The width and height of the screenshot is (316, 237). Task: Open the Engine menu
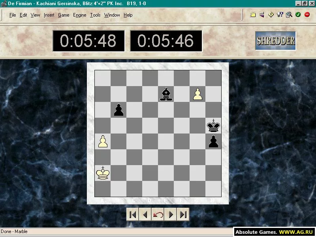click(x=80, y=15)
